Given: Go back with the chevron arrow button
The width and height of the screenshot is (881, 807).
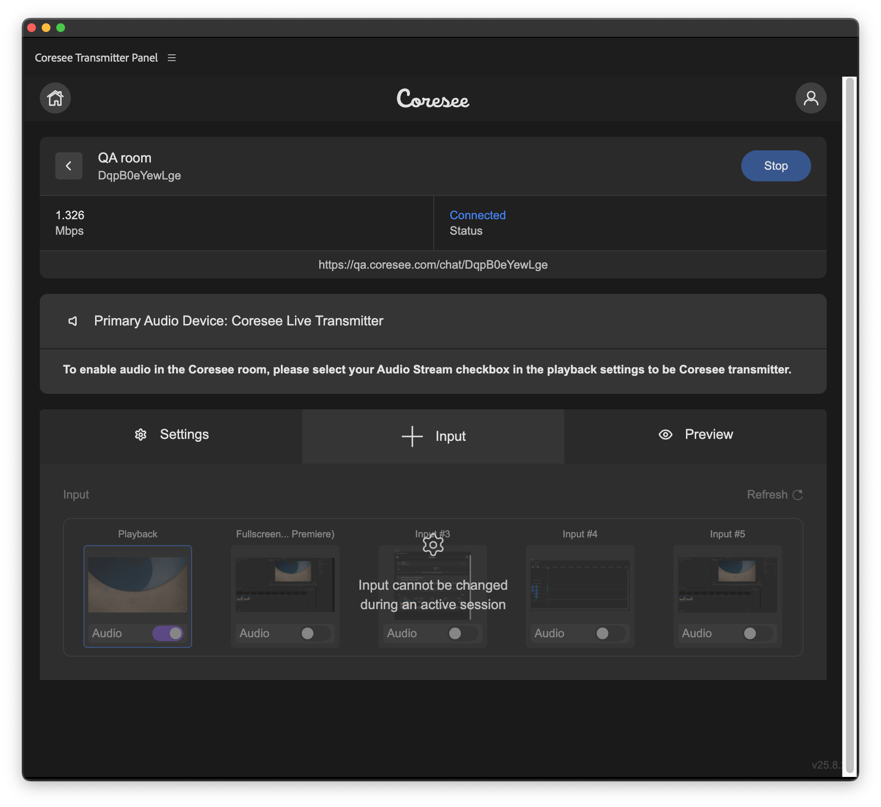Looking at the screenshot, I should point(69,166).
